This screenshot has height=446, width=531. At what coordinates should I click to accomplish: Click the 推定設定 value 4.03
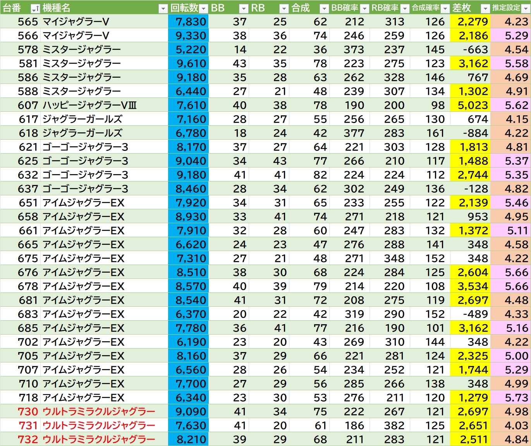(510, 425)
